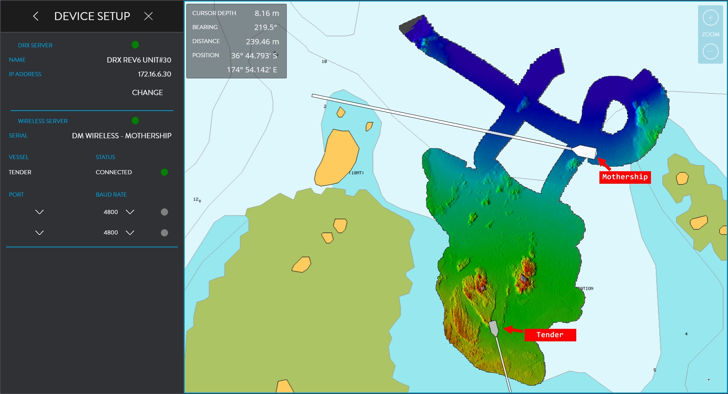
Task: Click the red Mothership label on chart
Action: [x=625, y=177]
